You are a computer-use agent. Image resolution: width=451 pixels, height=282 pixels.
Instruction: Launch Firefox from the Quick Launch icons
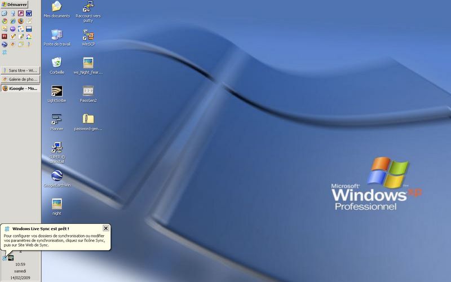21,21
